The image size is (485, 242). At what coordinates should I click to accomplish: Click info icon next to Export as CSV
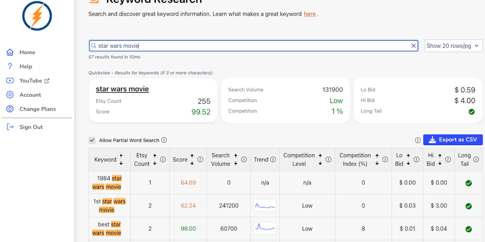click(418, 140)
